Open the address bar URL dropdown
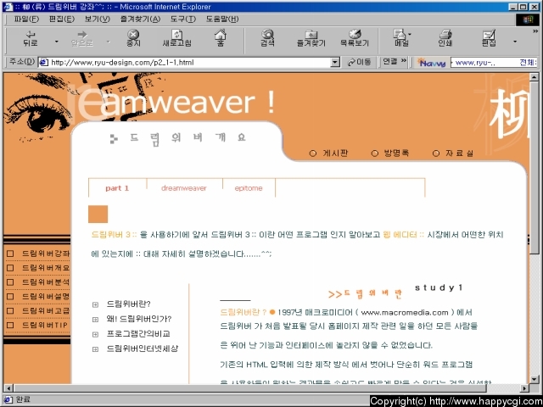This screenshot has height=407, width=543. (335, 63)
